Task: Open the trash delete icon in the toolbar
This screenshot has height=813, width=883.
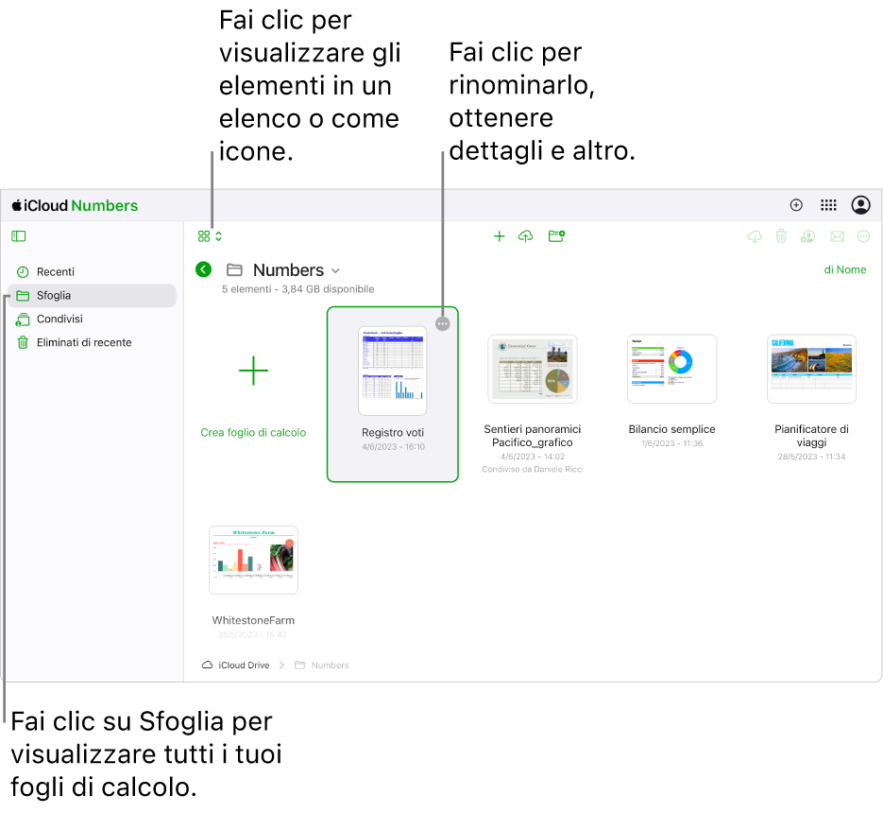Action: pos(781,236)
